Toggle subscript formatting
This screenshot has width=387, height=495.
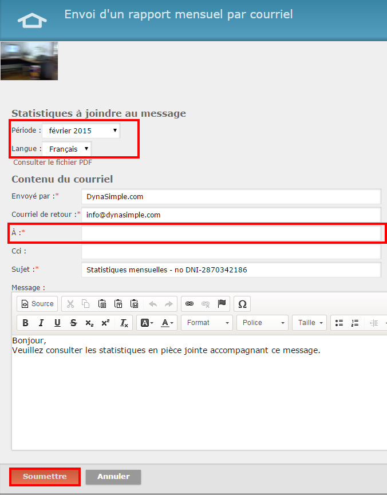pos(89,323)
